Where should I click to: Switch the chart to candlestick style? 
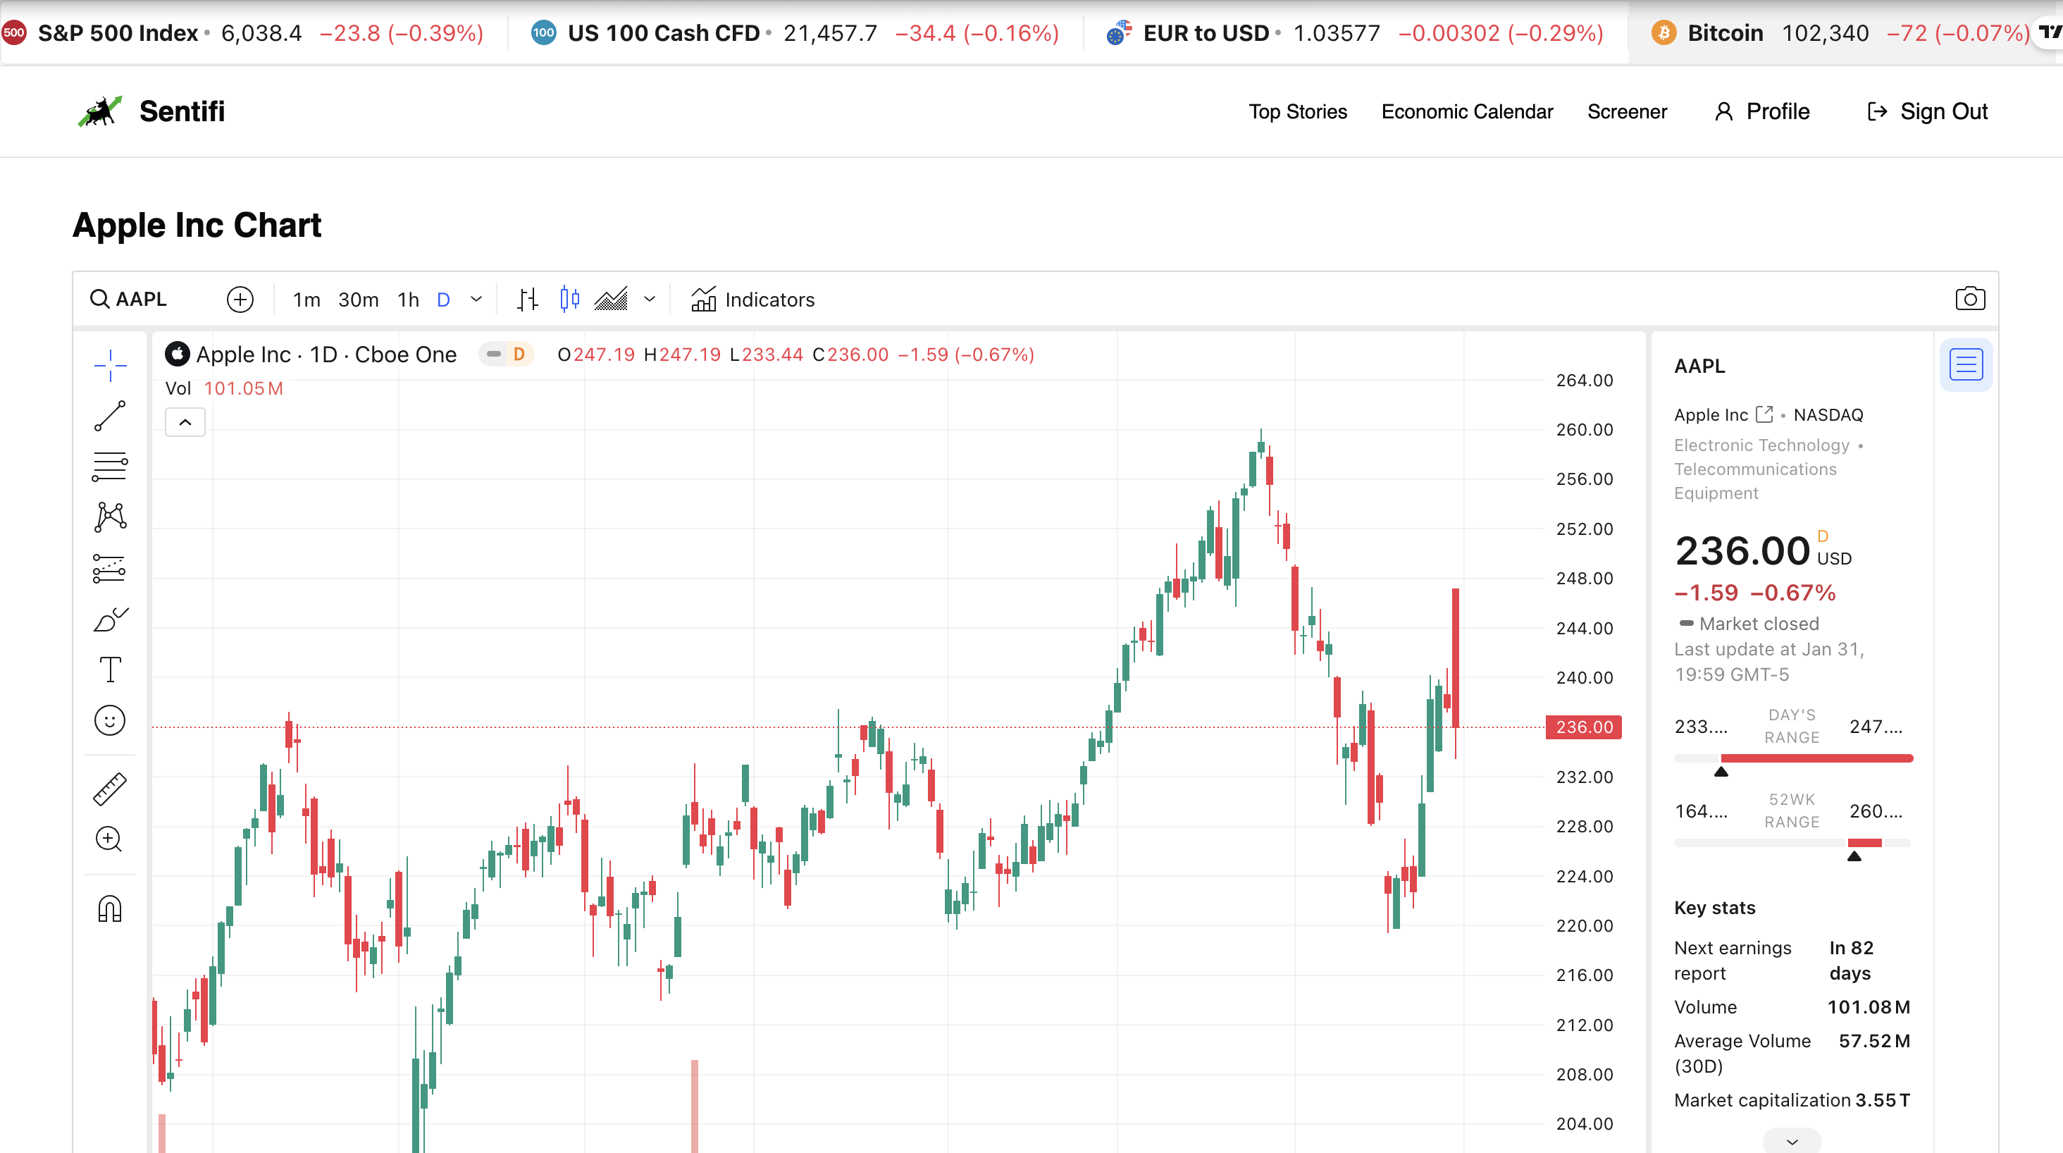pyautogui.click(x=569, y=299)
